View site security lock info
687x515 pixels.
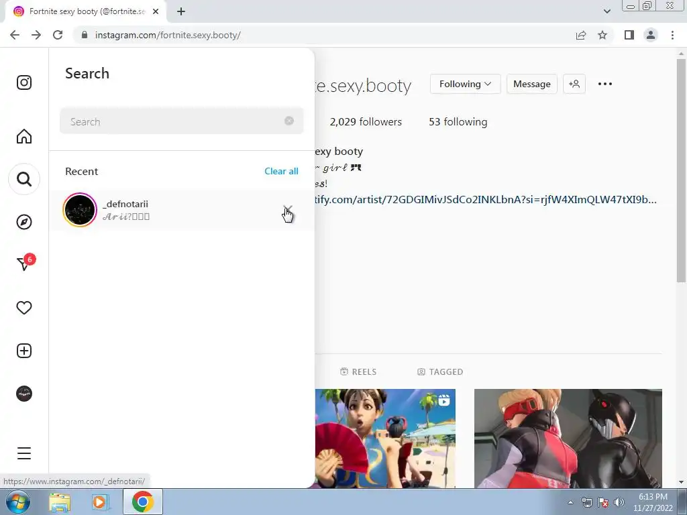pos(85,35)
